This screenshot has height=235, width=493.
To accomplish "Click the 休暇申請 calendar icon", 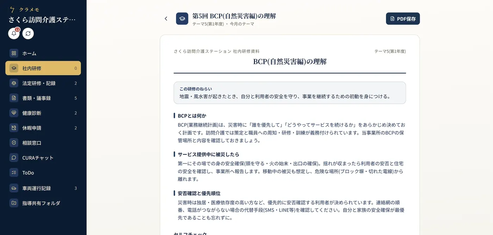I will [14, 128].
